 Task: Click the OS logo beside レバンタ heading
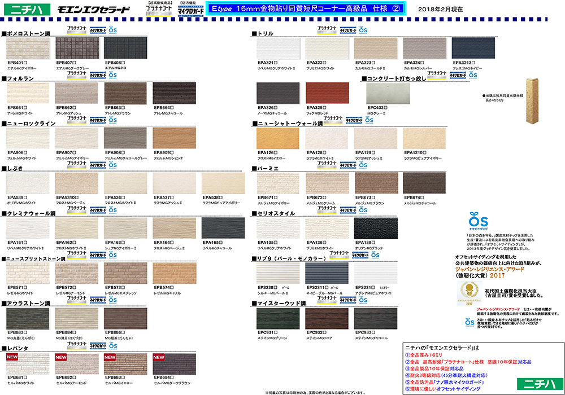[113, 345]
